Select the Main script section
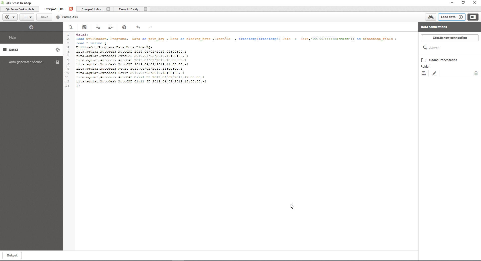 coord(31,38)
